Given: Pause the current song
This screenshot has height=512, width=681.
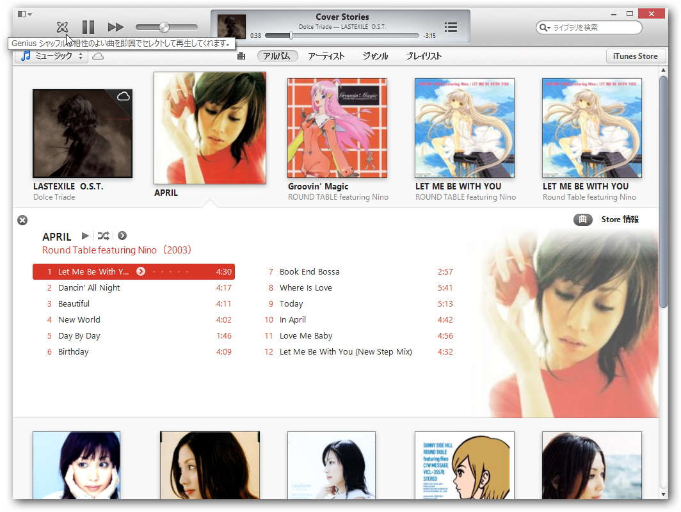Looking at the screenshot, I should pyautogui.click(x=88, y=28).
